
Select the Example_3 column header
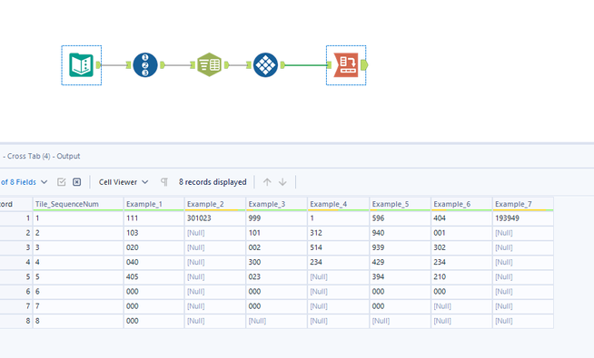[x=276, y=204]
